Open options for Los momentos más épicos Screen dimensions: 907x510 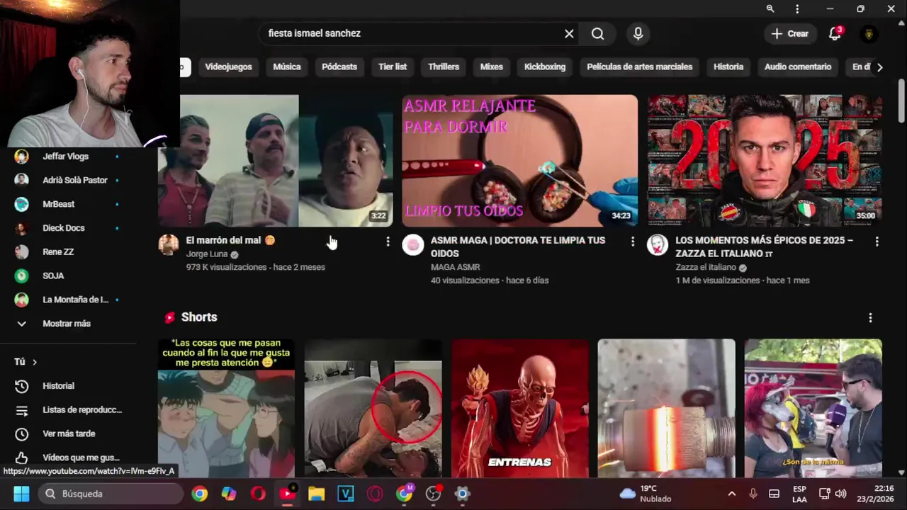(x=877, y=242)
